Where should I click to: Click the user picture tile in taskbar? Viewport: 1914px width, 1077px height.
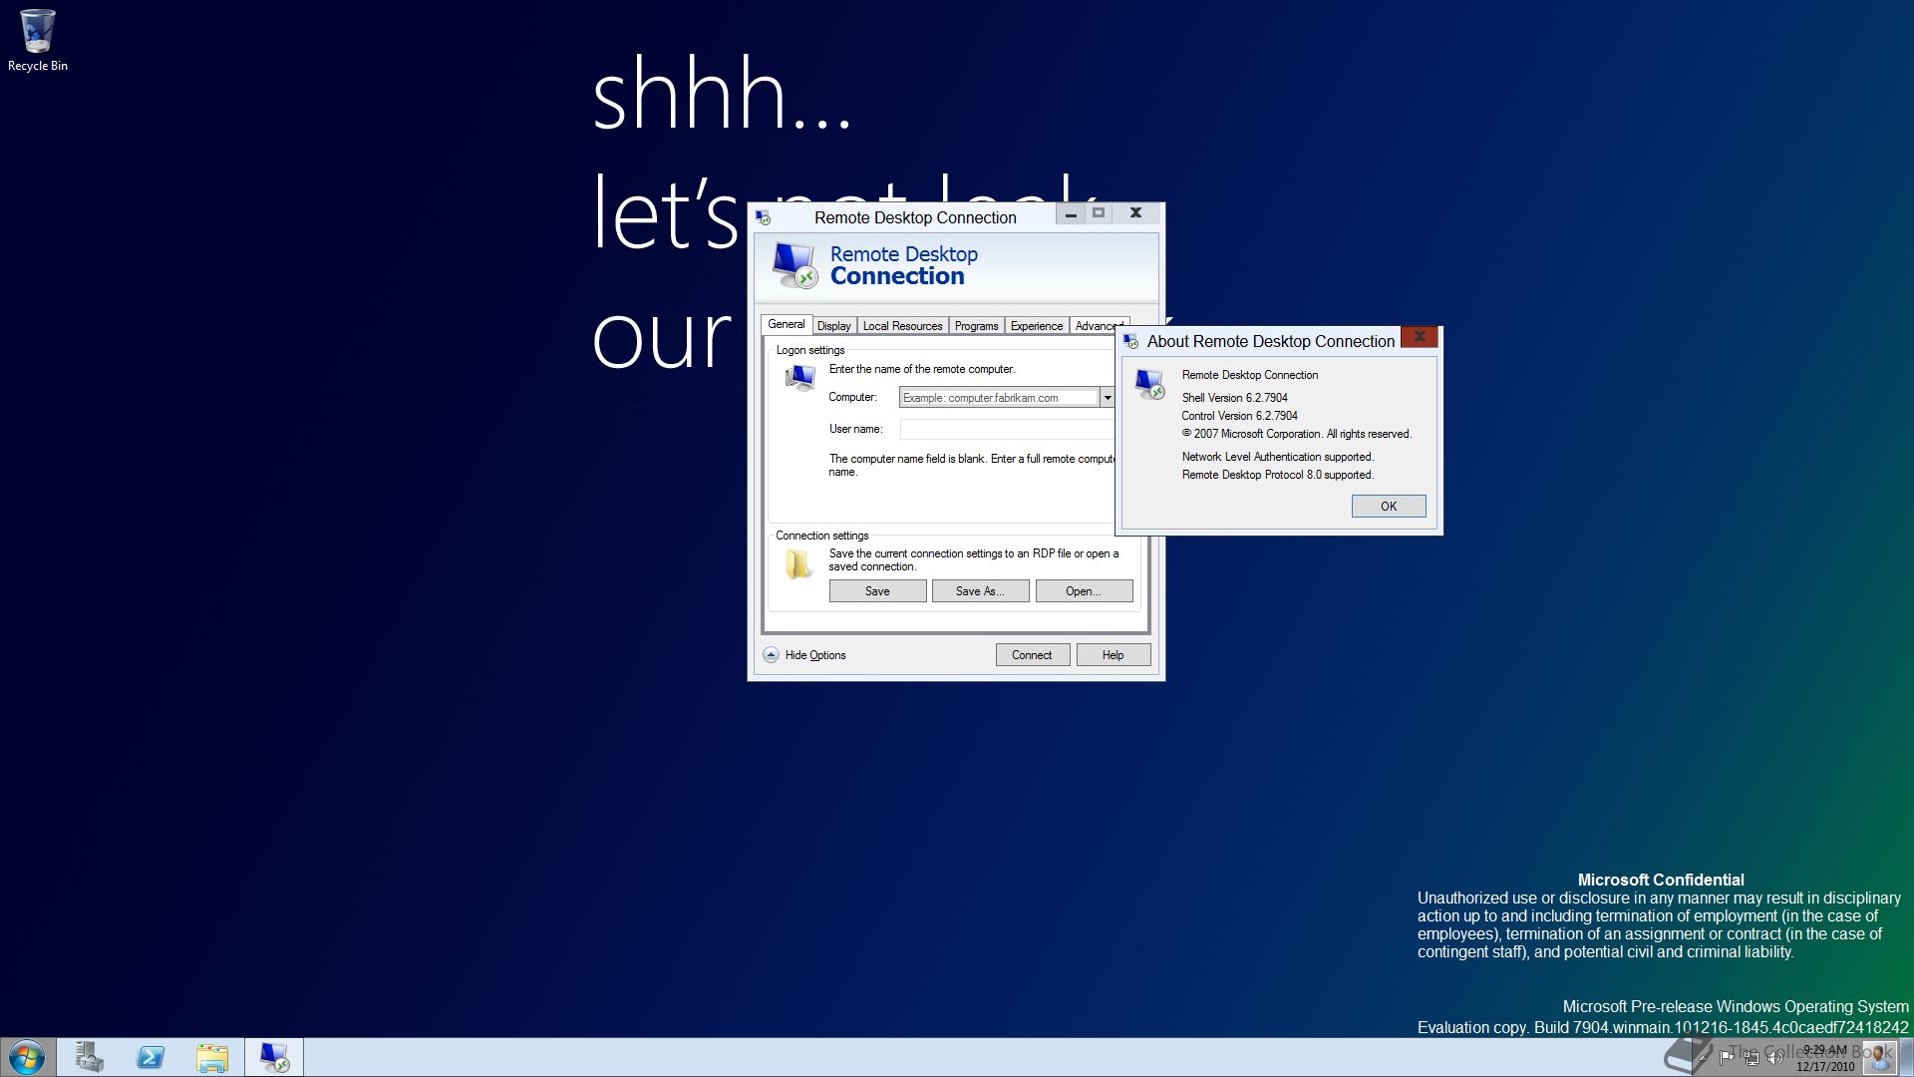tap(1879, 1057)
